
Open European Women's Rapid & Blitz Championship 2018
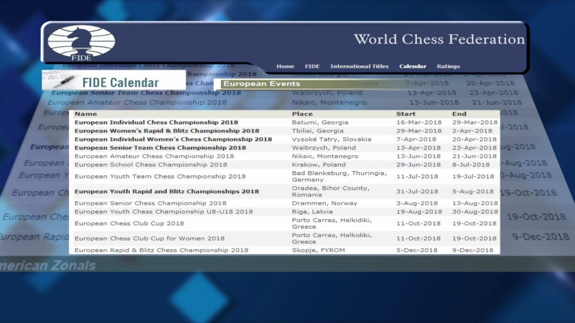click(167, 131)
